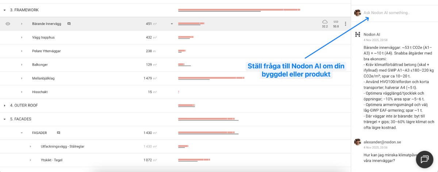Open dropdown arrow after 451 m² quantity
The height and width of the screenshot is (172, 438).
point(172,24)
